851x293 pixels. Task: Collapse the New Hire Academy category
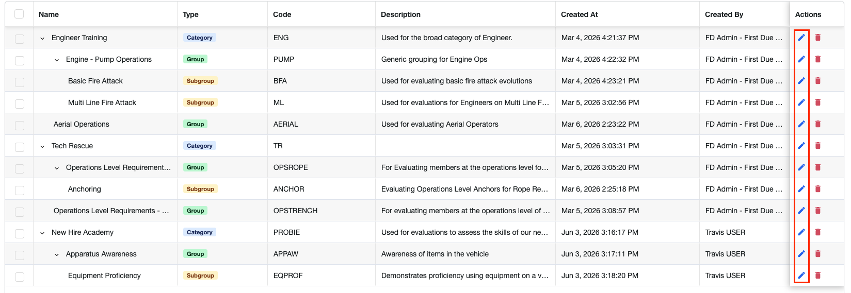[42, 233]
